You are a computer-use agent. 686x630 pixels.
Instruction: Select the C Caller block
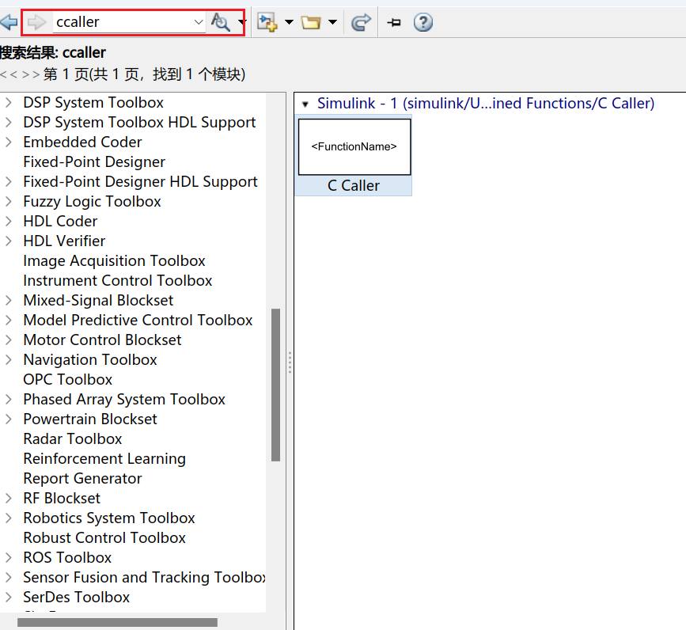click(354, 147)
